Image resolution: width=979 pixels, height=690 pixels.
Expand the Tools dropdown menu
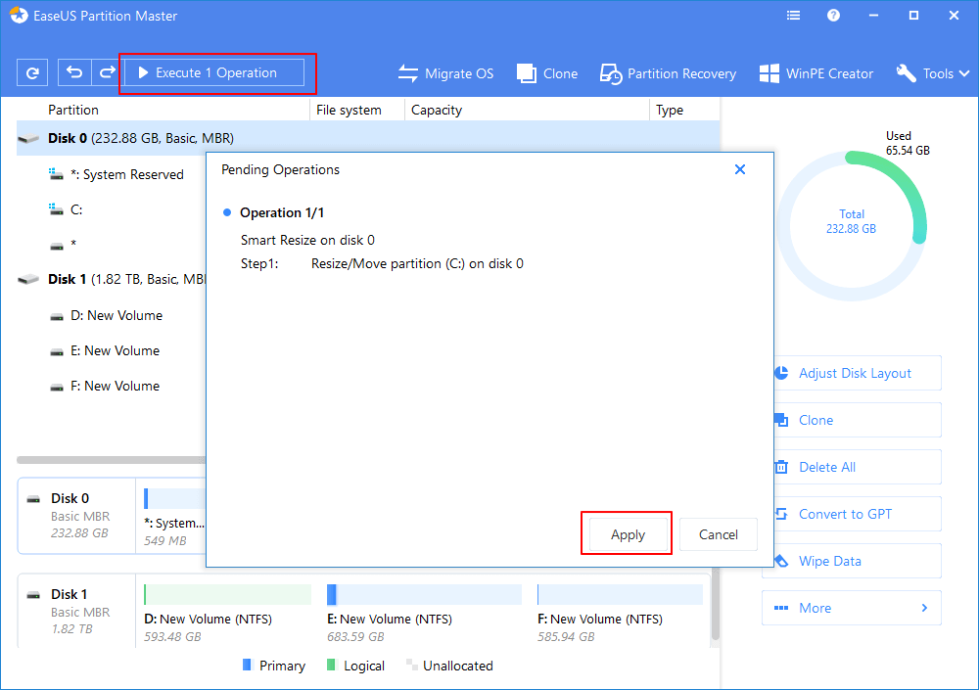click(x=932, y=73)
